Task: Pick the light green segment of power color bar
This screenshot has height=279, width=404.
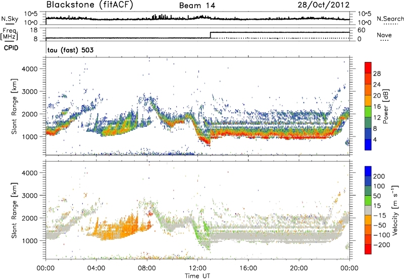Action: click(x=368, y=112)
